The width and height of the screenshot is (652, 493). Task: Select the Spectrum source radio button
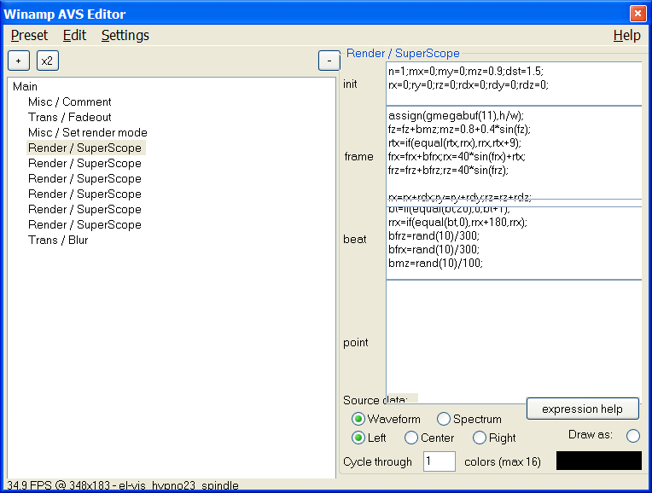(x=444, y=419)
